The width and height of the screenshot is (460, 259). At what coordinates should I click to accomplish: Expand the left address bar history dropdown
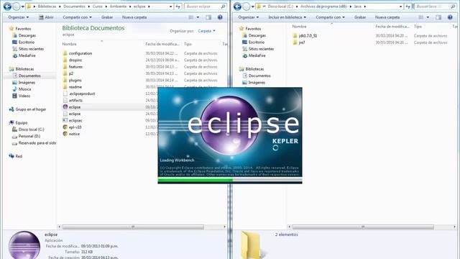point(171,6)
